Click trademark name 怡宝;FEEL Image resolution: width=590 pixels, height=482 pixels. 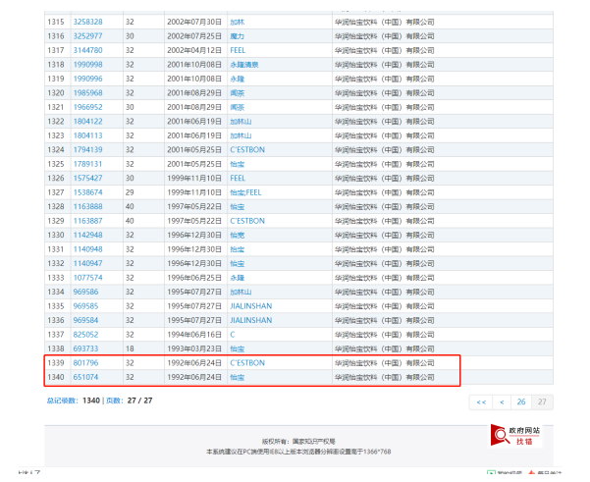(x=245, y=192)
